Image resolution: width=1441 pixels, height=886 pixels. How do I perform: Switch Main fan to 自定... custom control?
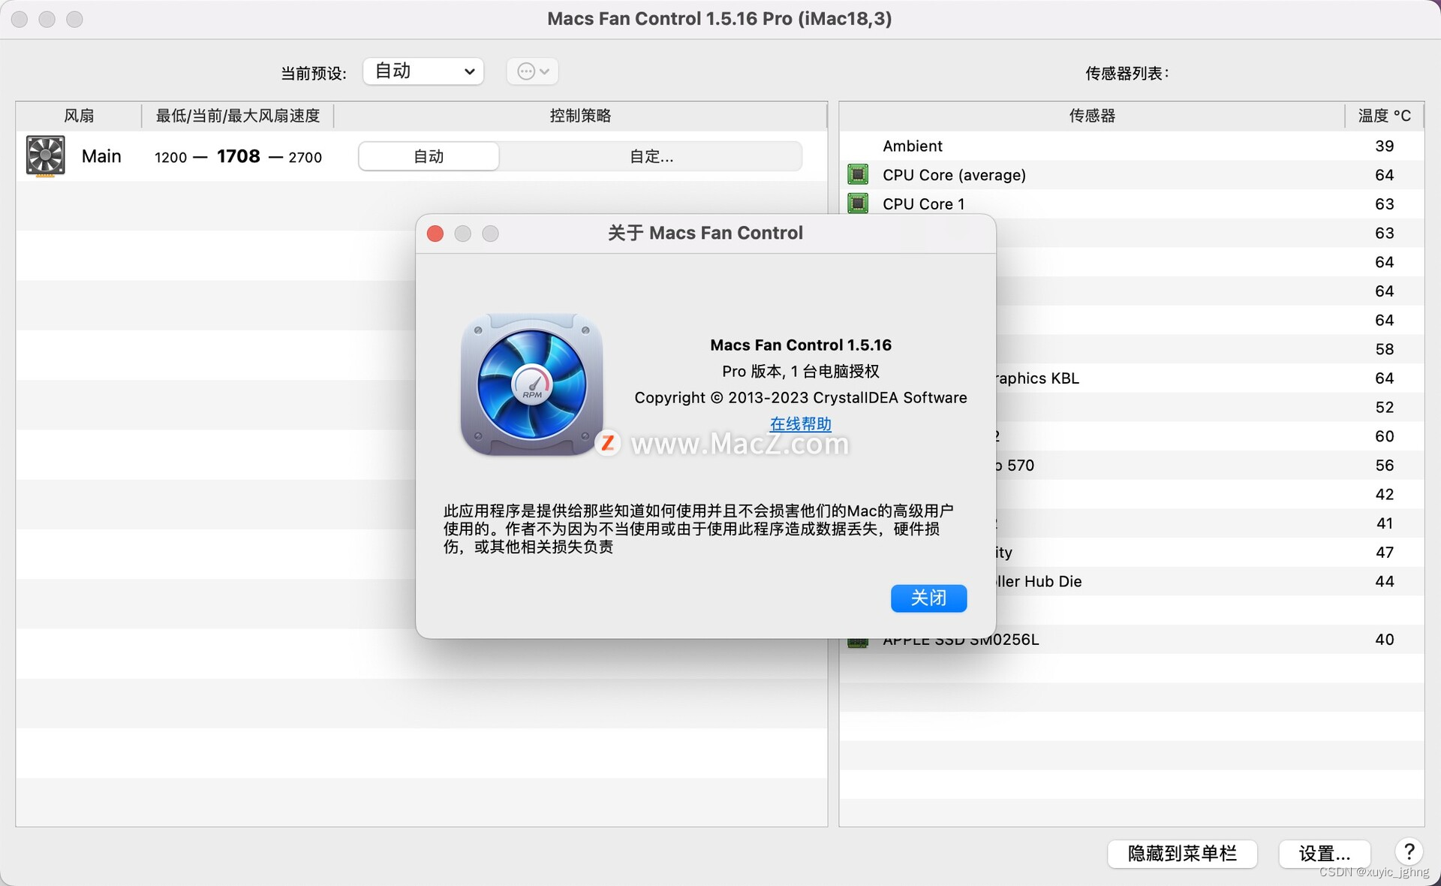click(x=651, y=156)
